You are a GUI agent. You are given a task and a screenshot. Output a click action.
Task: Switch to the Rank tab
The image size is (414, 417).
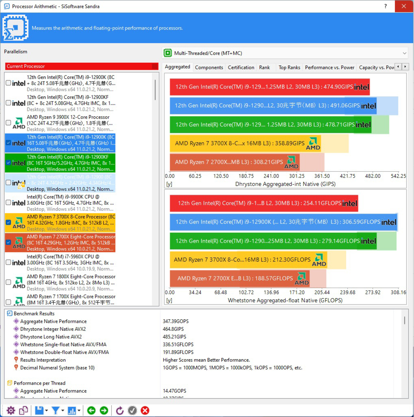pyautogui.click(x=264, y=67)
